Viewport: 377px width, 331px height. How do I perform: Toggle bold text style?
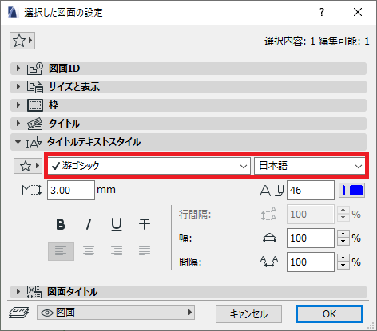point(61,224)
